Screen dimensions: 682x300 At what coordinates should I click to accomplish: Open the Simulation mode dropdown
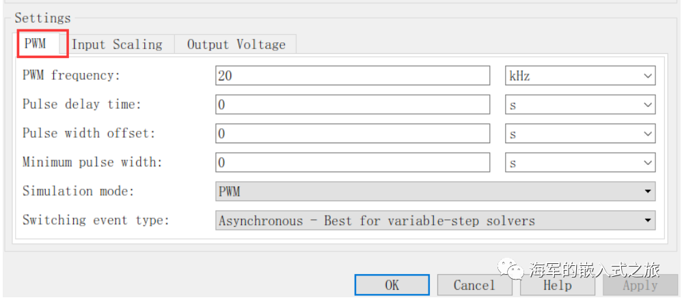pos(435,192)
